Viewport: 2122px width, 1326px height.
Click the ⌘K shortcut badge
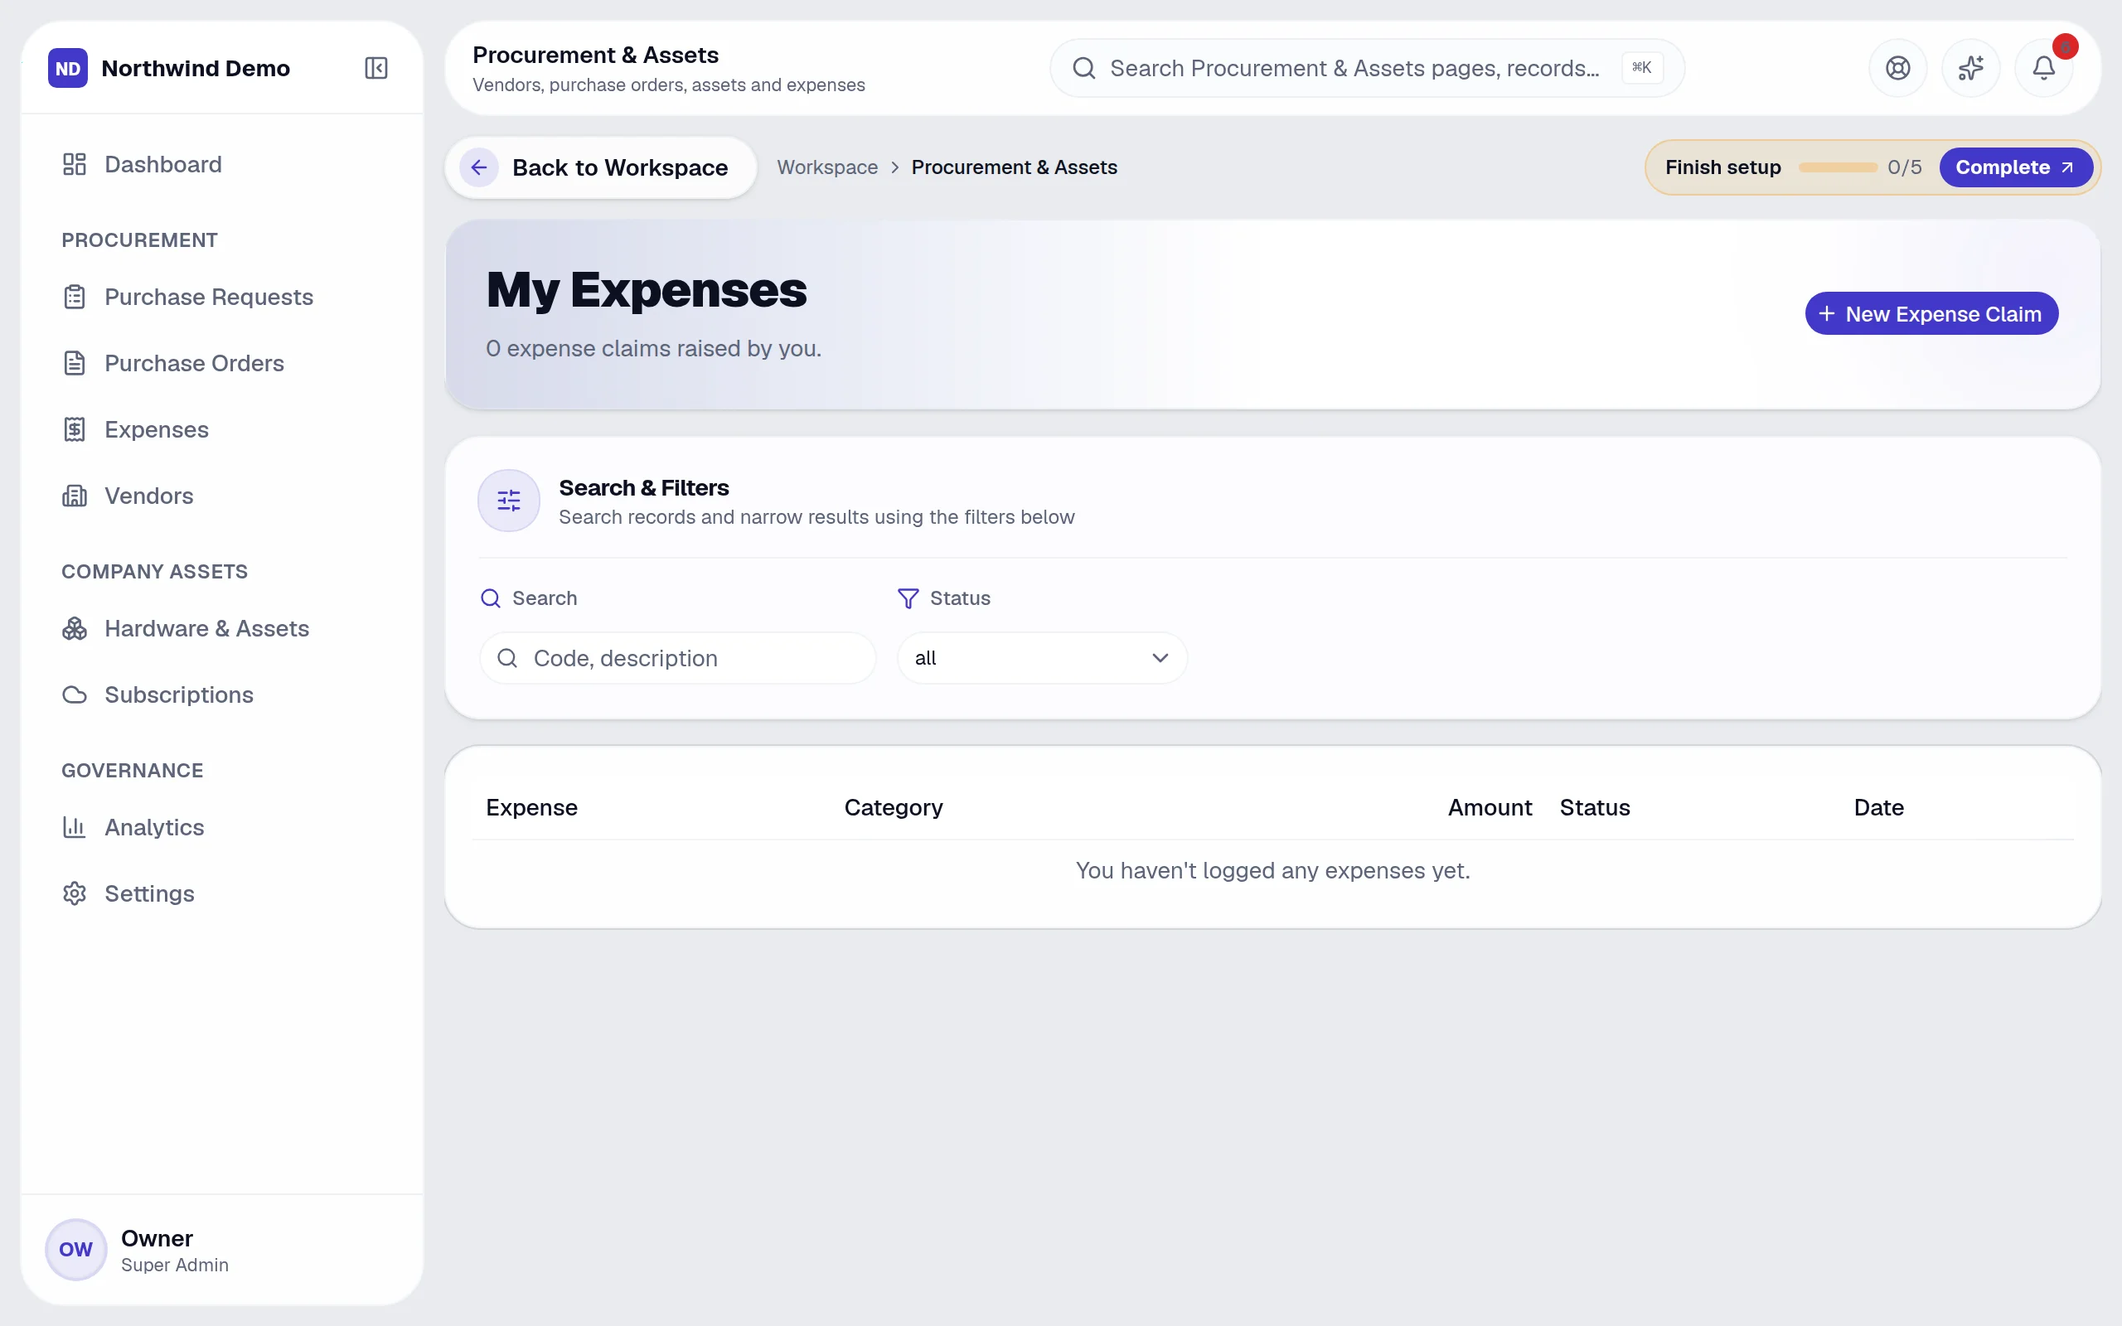[x=1641, y=67]
